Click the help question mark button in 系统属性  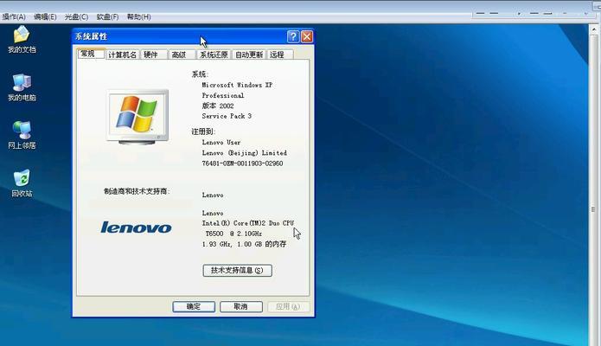tap(293, 36)
